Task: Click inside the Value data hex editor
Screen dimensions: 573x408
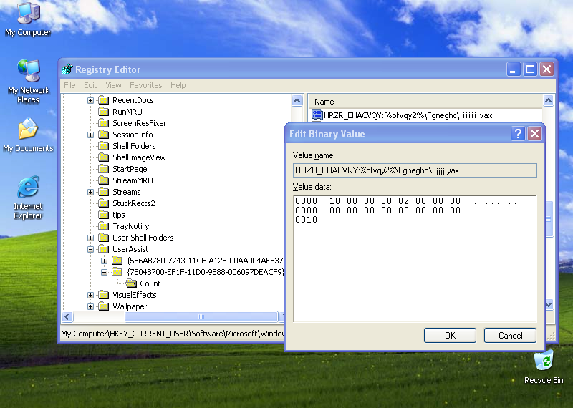Action: pyautogui.click(x=415, y=258)
